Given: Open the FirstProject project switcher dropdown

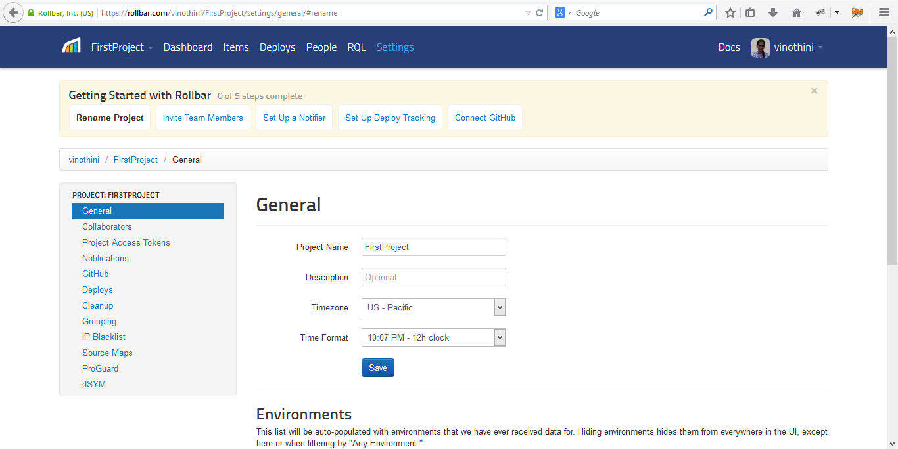Looking at the screenshot, I should click(122, 47).
